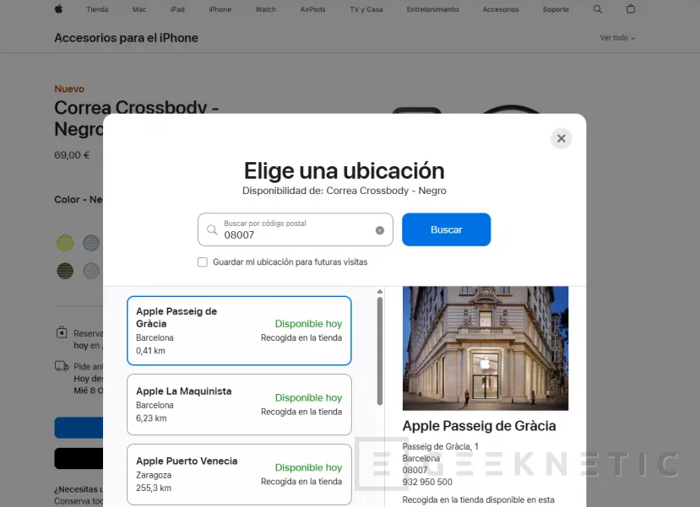Image resolution: width=700 pixels, height=507 pixels.
Task: Open the Accesorios para el iPhone heading link
Action: point(126,37)
